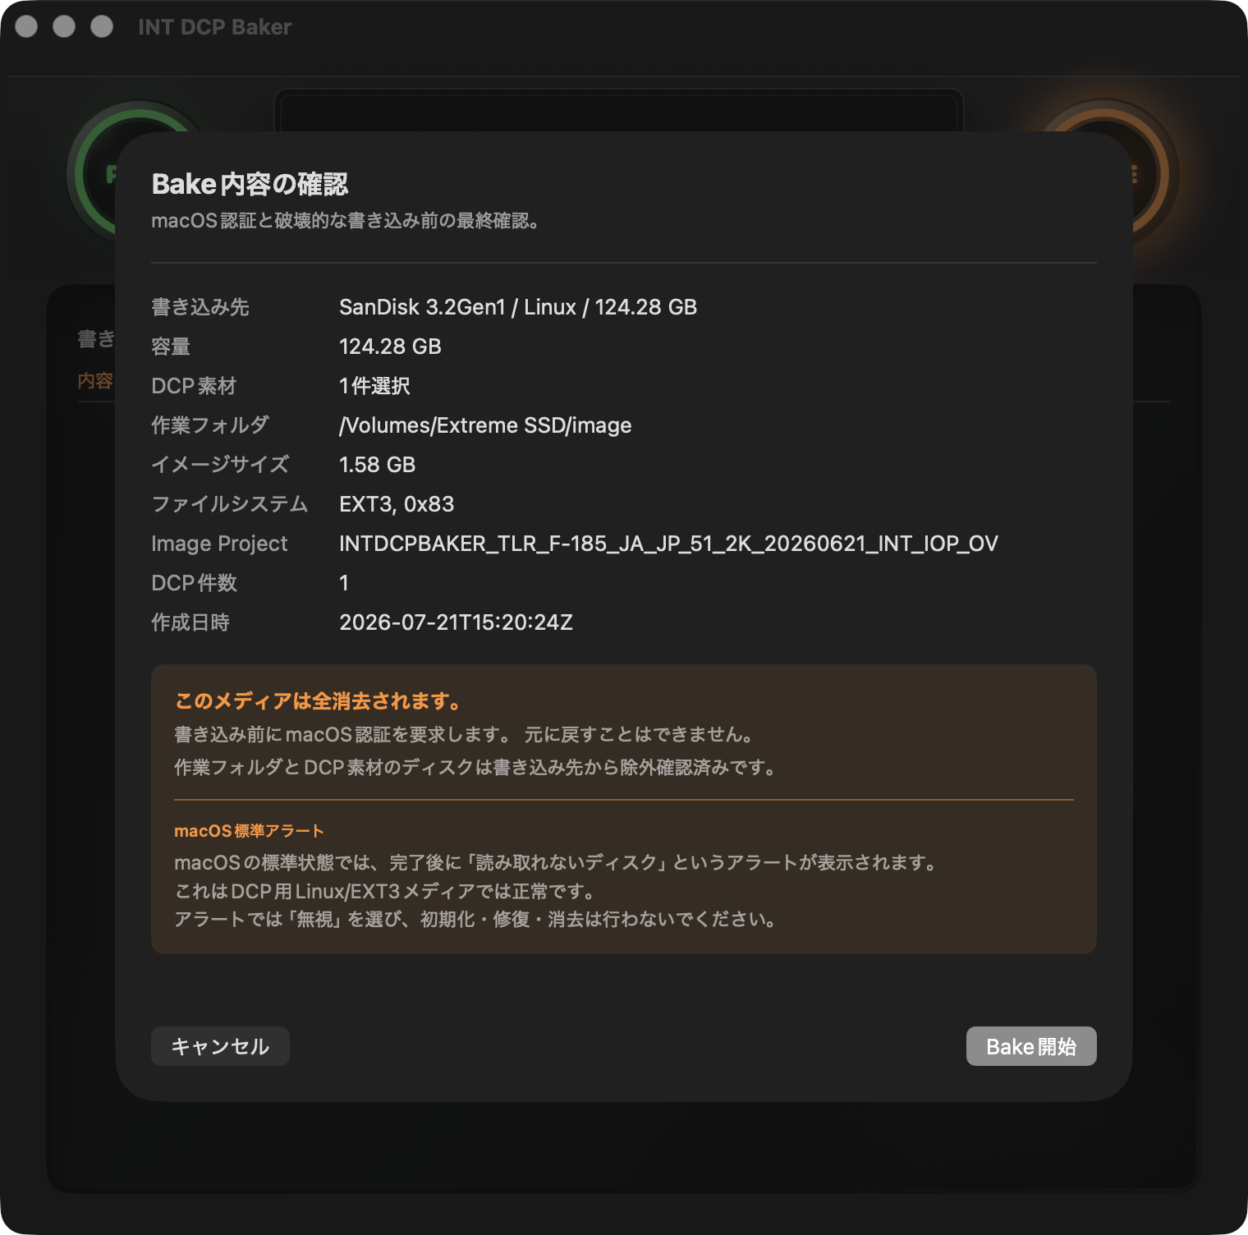Click the 内容 tab in the background window
The width and height of the screenshot is (1248, 1235).
coord(95,381)
